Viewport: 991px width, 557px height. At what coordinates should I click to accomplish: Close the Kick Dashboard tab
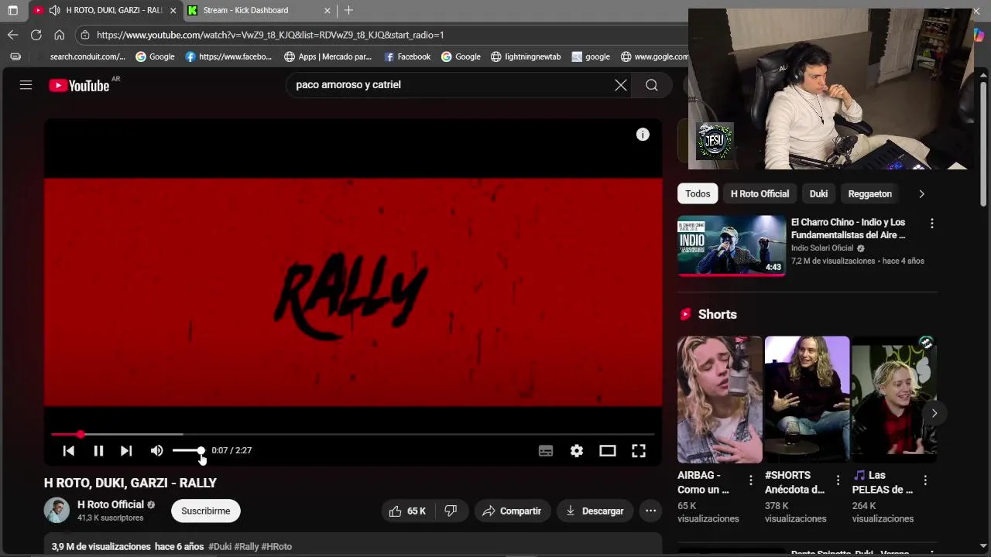[x=327, y=10]
